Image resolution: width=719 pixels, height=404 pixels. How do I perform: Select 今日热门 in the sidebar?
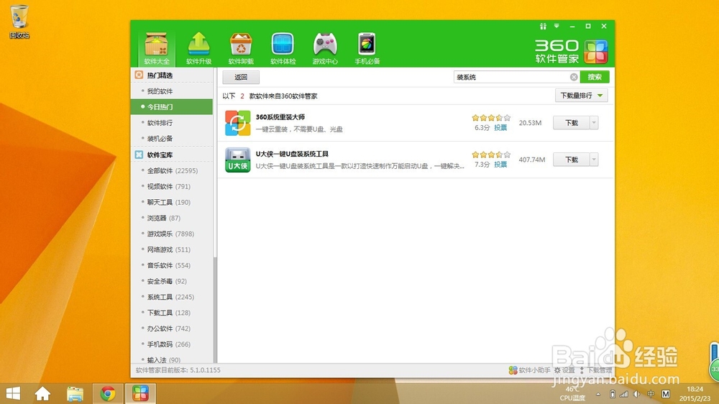coord(172,107)
